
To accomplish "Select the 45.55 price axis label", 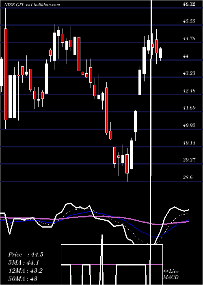I will click(189, 21).
